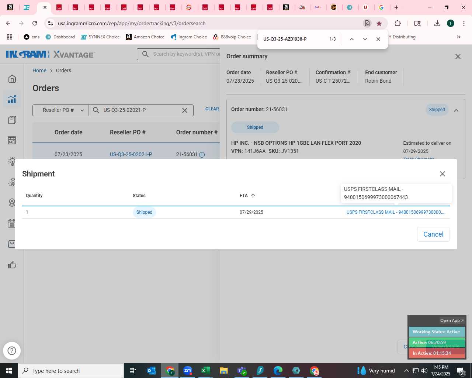Image resolution: width=472 pixels, height=378 pixels.
Task: Open the bookmarks apps grid icon
Action: coord(10,37)
